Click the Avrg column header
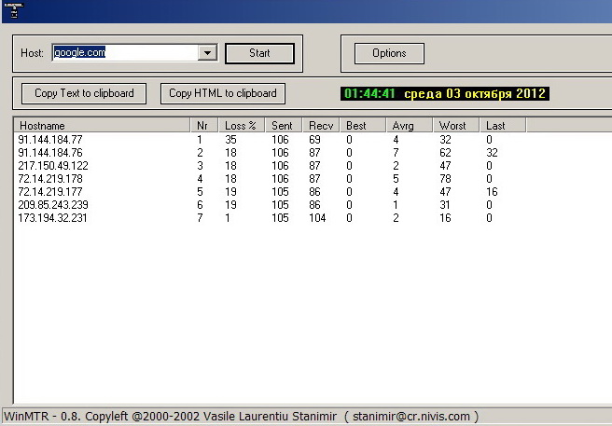 (x=409, y=125)
